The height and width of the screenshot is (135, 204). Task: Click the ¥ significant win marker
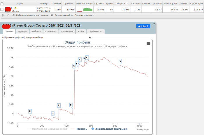click(x=77, y=64)
